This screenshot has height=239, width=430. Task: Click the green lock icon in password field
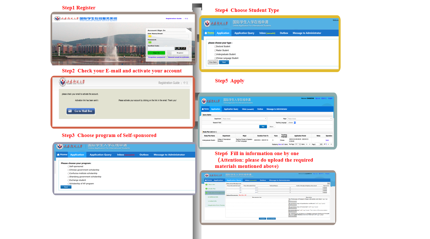click(150, 42)
